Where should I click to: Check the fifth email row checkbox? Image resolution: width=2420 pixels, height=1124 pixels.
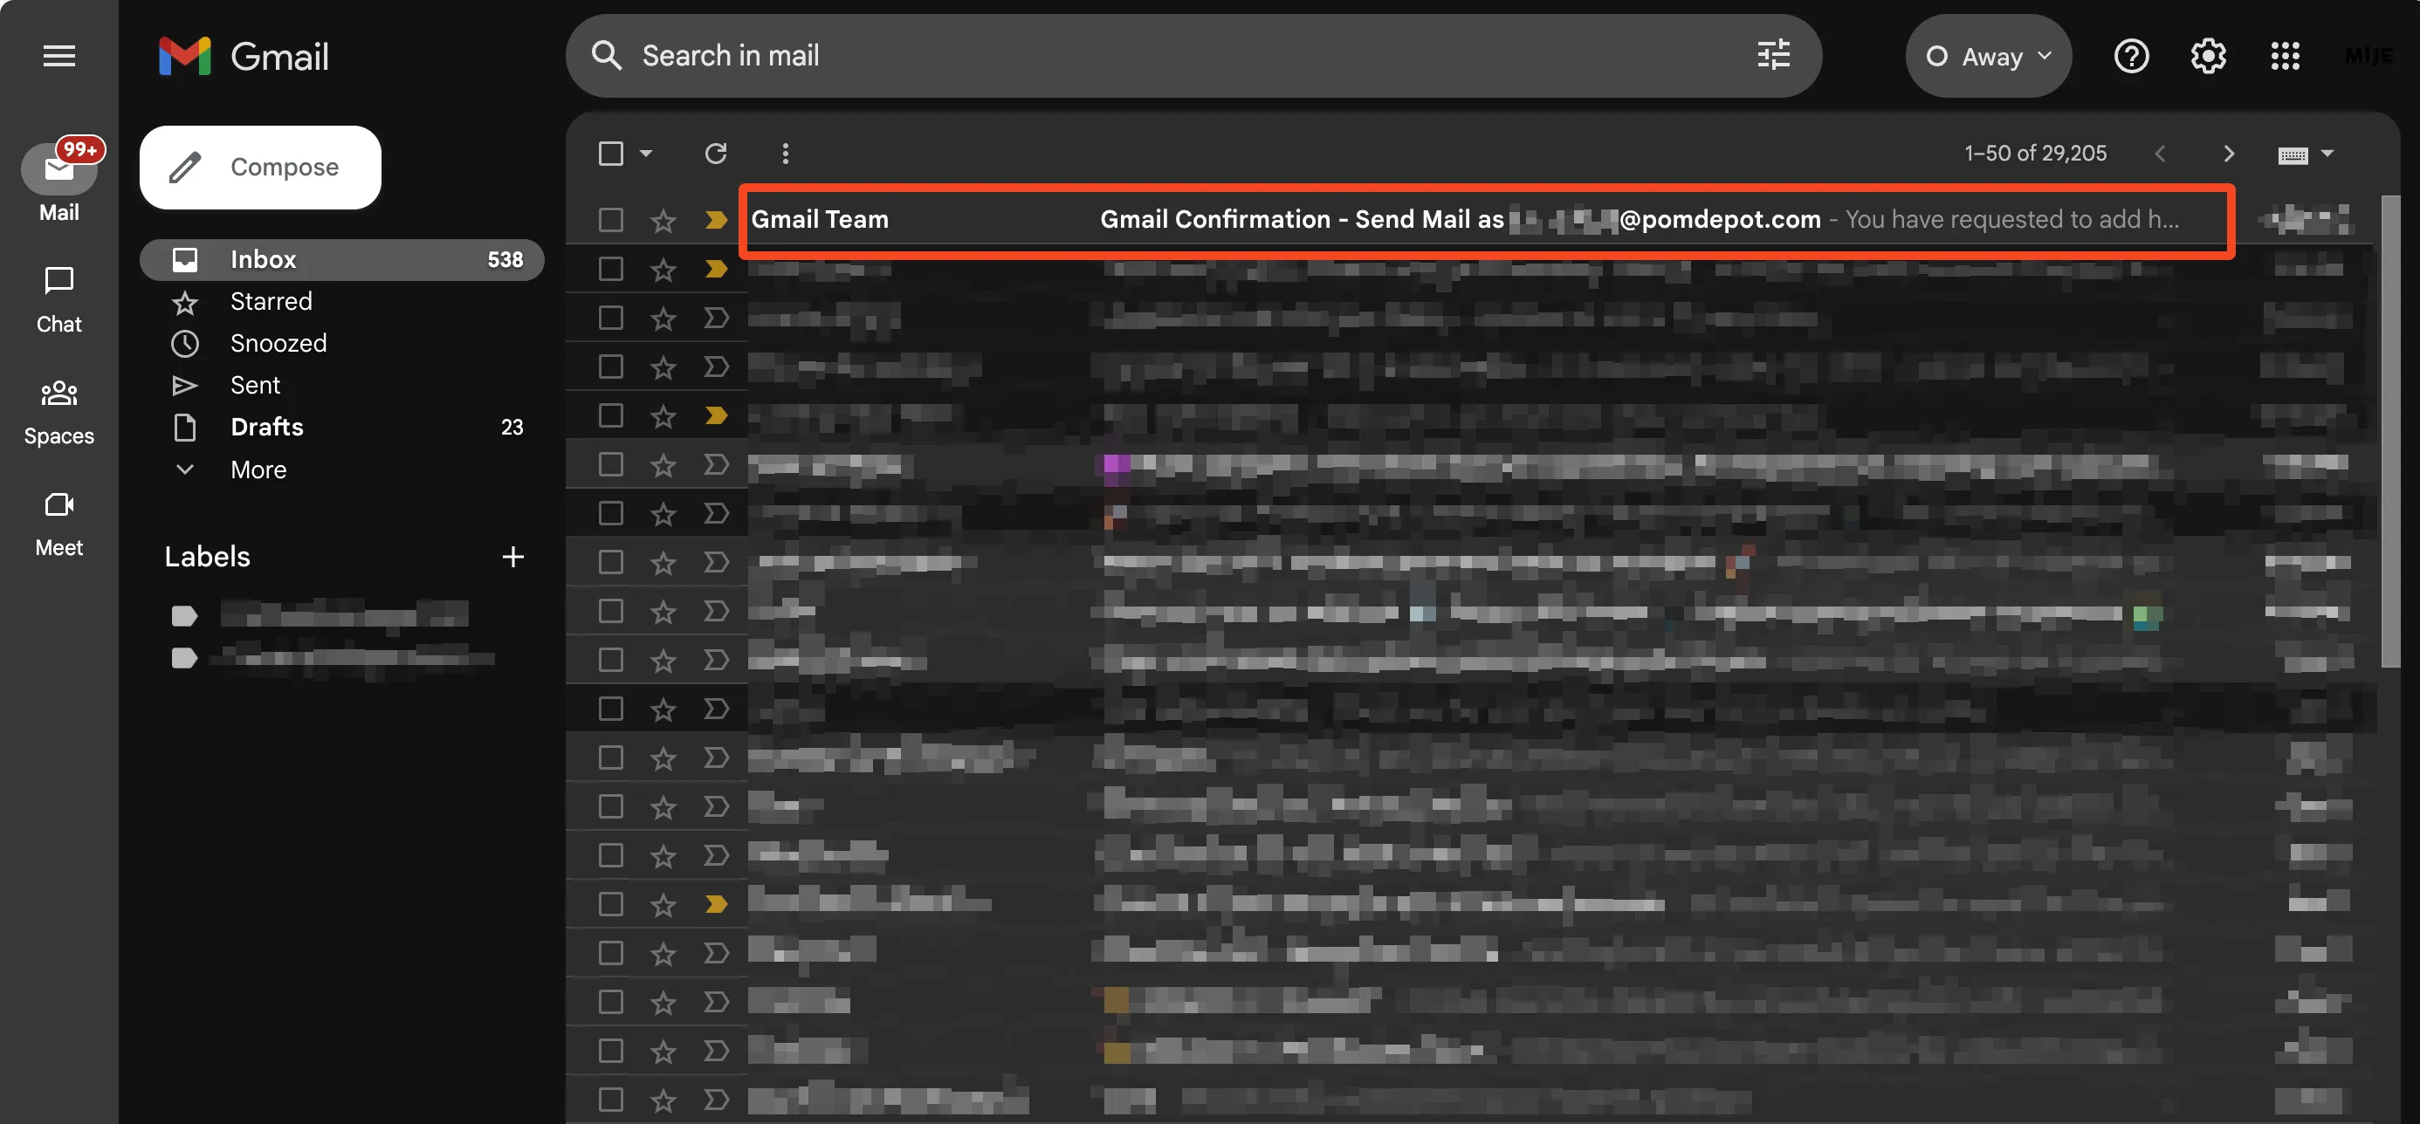610,415
